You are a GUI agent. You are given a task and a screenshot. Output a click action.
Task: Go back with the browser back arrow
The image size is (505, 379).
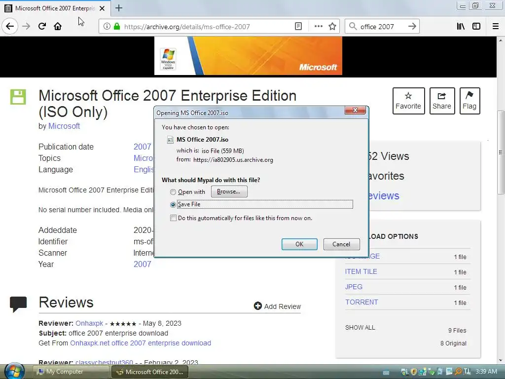click(x=10, y=26)
